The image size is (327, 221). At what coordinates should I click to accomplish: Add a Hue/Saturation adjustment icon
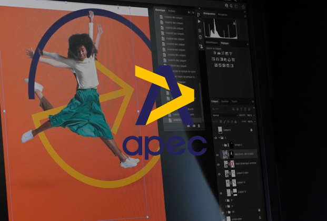(x=213, y=59)
